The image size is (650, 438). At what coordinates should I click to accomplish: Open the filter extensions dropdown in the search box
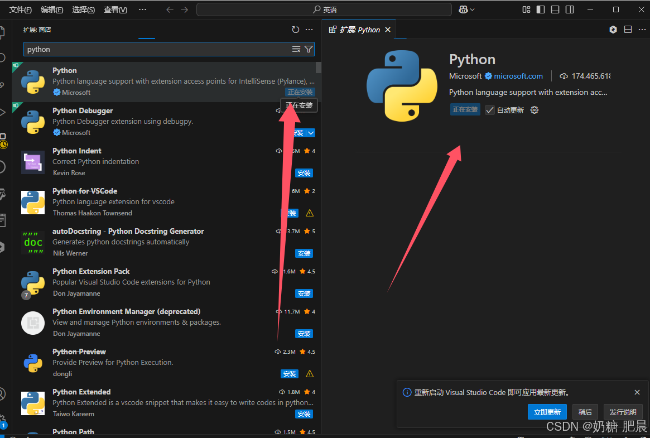click(x=309, y=49)
